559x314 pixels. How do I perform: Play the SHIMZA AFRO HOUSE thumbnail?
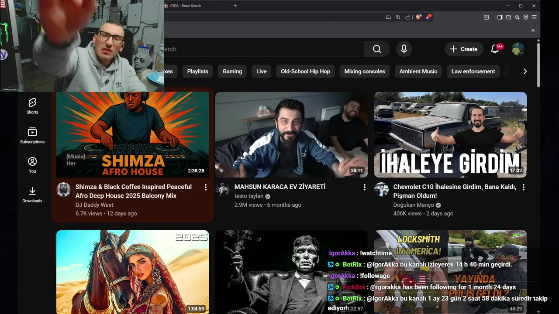point(133,135)
